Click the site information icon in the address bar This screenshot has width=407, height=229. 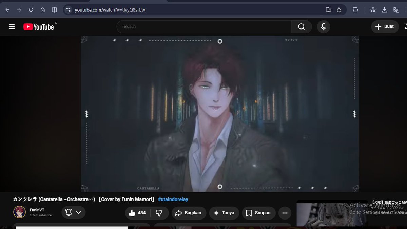pos(68,10)
